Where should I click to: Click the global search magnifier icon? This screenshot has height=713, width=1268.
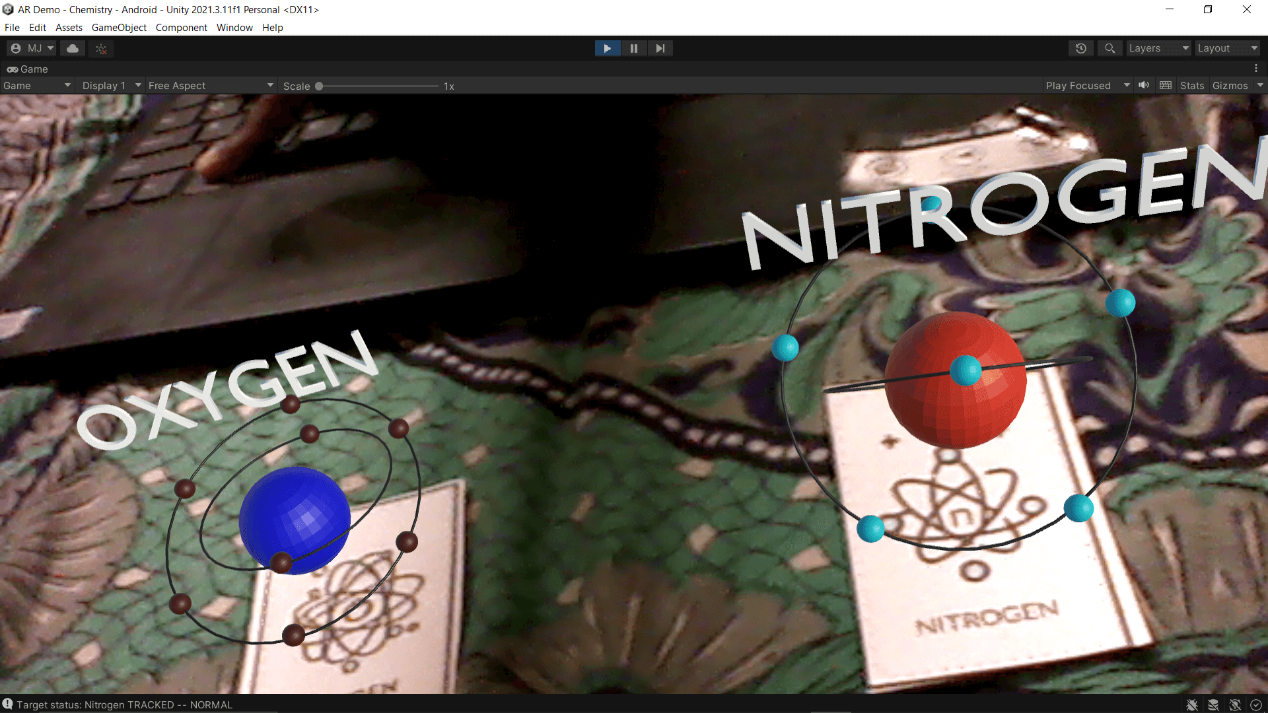click(x=1109, y=48)
